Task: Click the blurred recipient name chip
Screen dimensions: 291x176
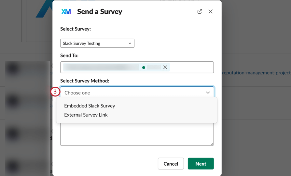Action: tap(101, 67)
